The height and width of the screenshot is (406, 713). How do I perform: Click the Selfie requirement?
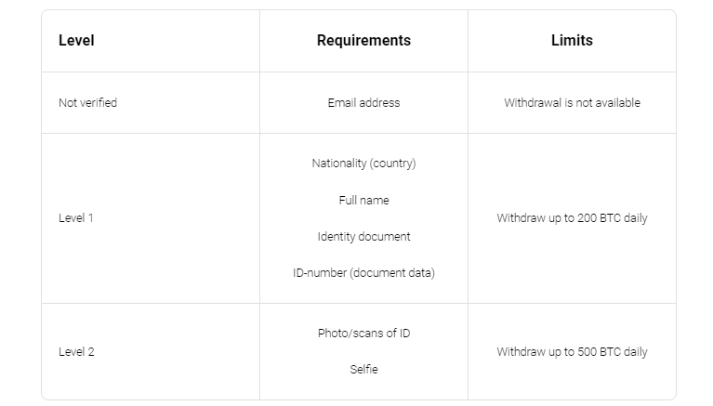(x=363, y=370)
